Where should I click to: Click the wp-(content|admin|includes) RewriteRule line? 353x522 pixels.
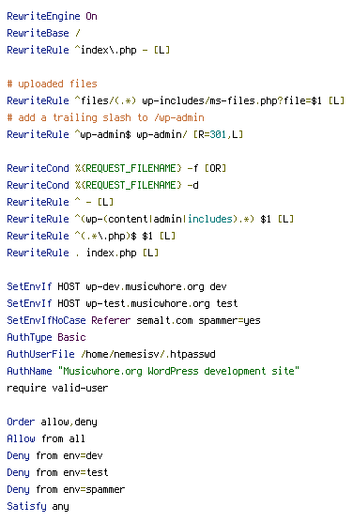point(150,219)
